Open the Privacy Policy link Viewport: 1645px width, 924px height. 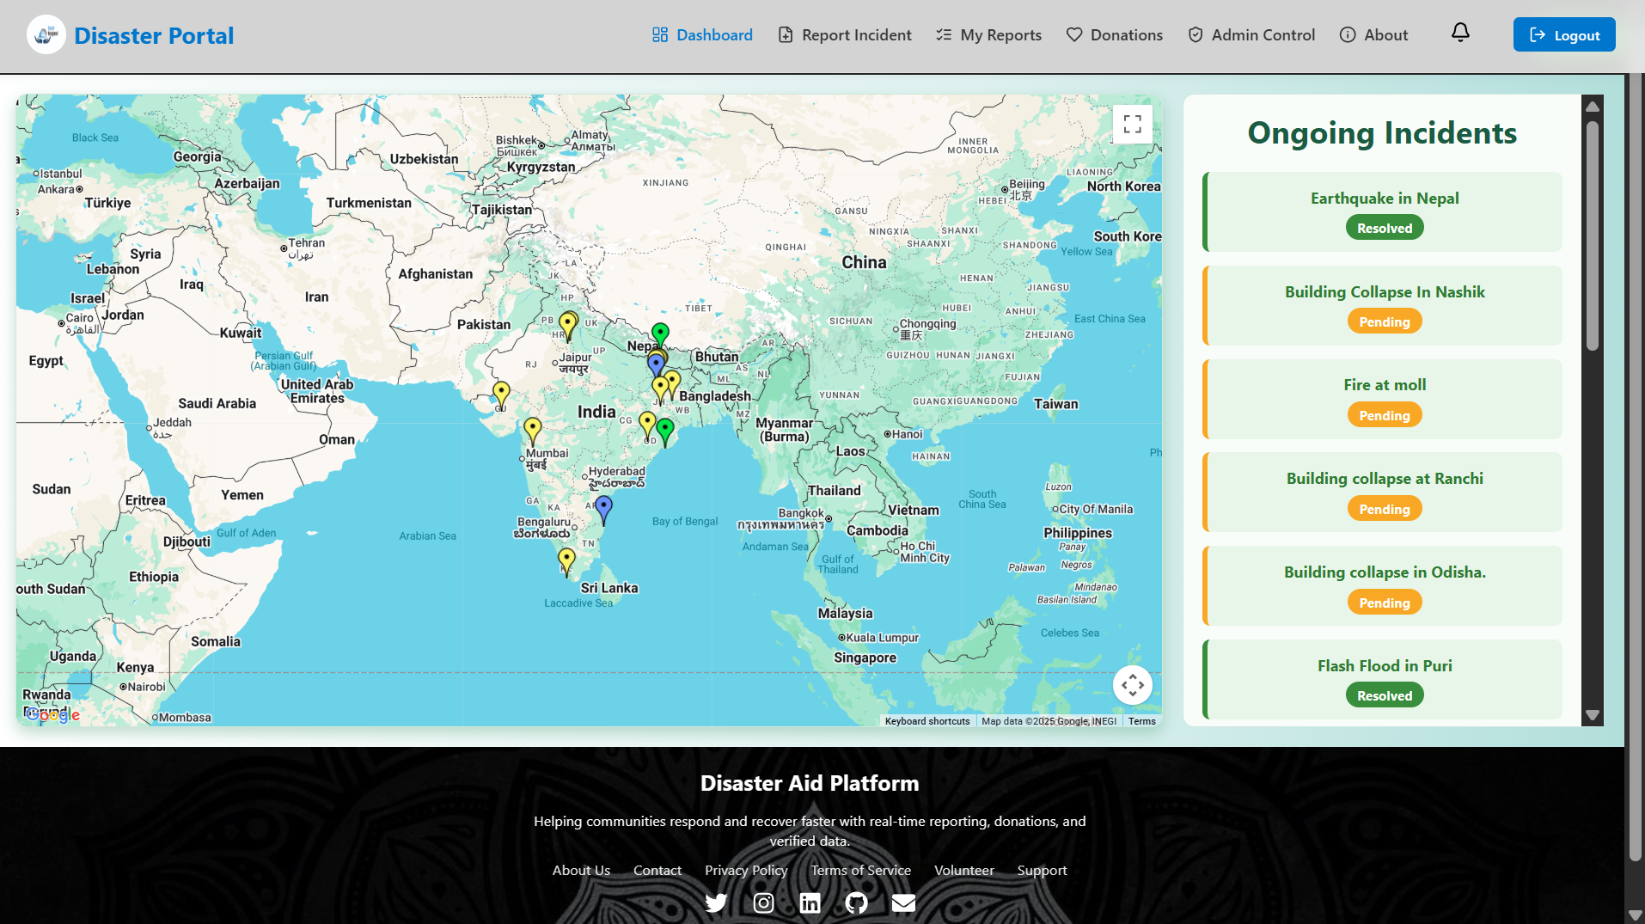point(746,870)
